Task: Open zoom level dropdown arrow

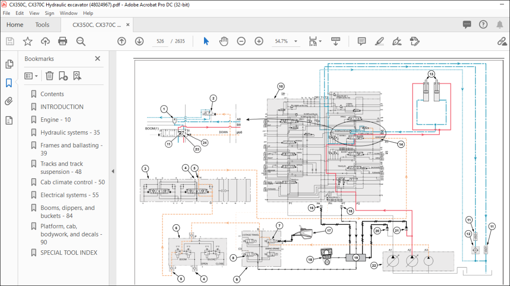Action: pyautogui.click(x=296, y=41)
